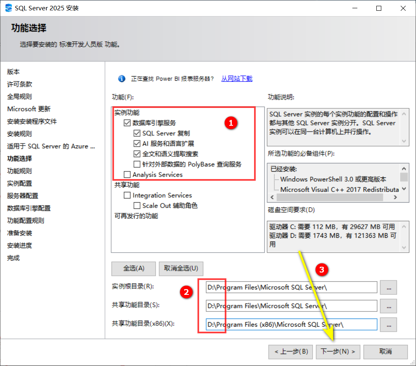Click down arrow in 必备组件 list scrollbar
The width and height of the screenshot is (416, 366).
coord(404,189)
